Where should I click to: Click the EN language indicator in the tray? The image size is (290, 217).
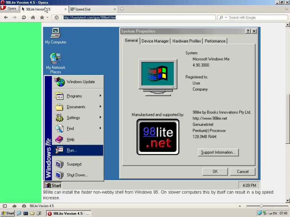275,214
